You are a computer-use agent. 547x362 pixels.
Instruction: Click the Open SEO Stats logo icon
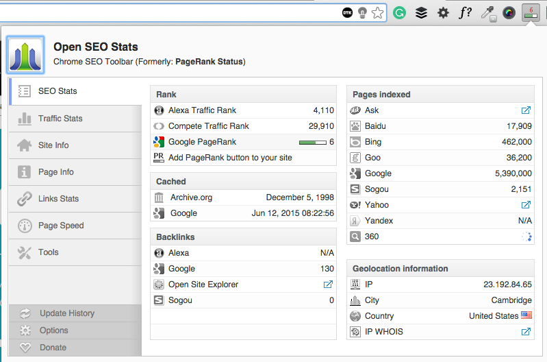[x=26, y=55]
